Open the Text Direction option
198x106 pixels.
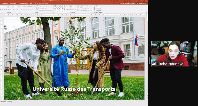43,6
